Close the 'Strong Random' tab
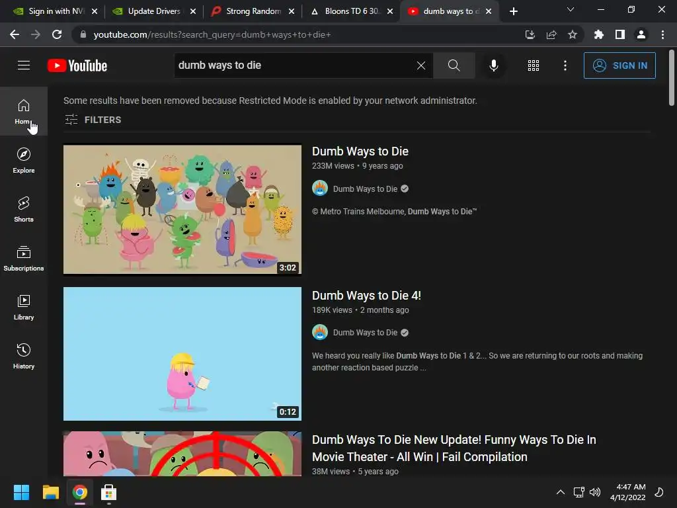 coord(292,11)
